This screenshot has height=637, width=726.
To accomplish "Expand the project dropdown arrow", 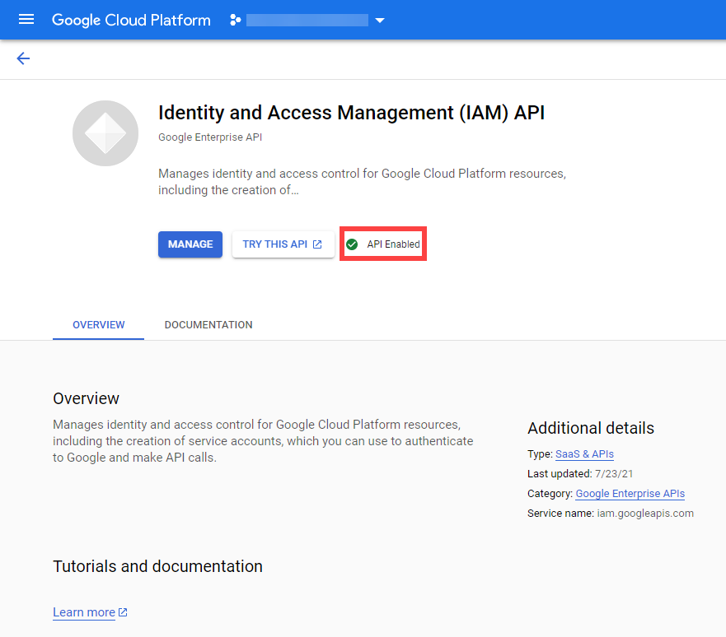I will point(380,21).
